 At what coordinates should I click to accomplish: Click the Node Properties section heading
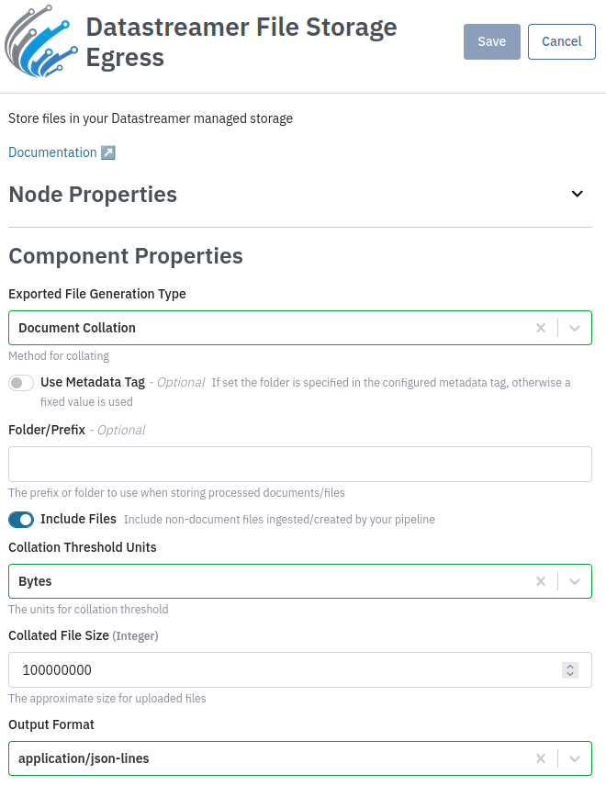[x=93, y=195]
